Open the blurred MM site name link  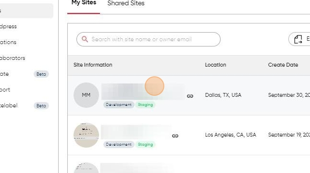[143, 92]
